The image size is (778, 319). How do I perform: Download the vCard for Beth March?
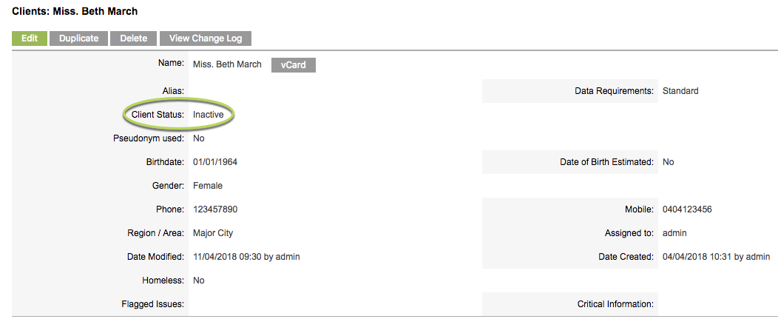point(294,65)
